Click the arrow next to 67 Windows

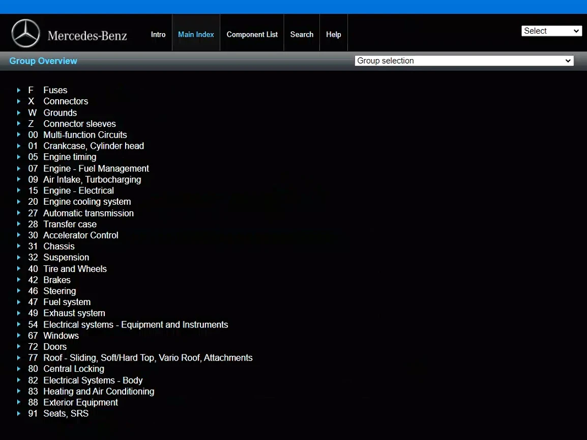click(19, 336)
